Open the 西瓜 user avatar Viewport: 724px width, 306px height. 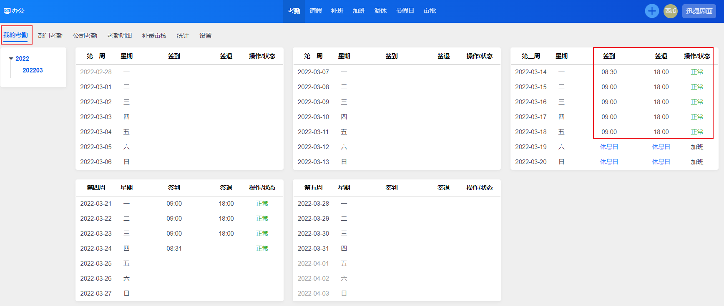point(671,11)
